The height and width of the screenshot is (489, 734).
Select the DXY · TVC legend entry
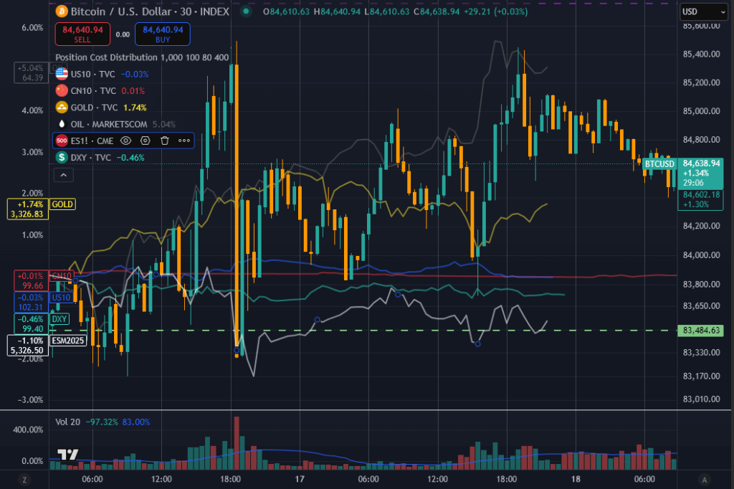click(x=100, y=157)
